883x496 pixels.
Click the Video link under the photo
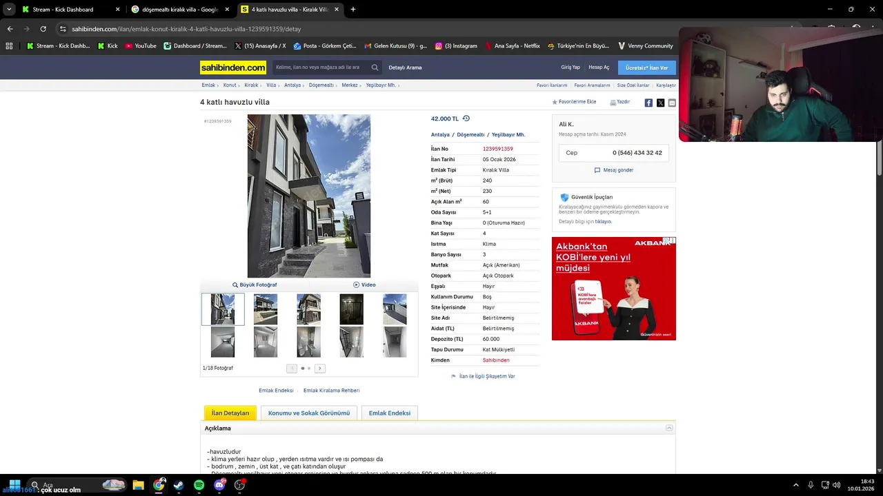pos(364,285)
